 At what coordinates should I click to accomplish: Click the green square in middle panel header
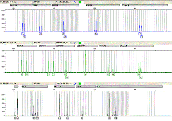coord(80,43)
